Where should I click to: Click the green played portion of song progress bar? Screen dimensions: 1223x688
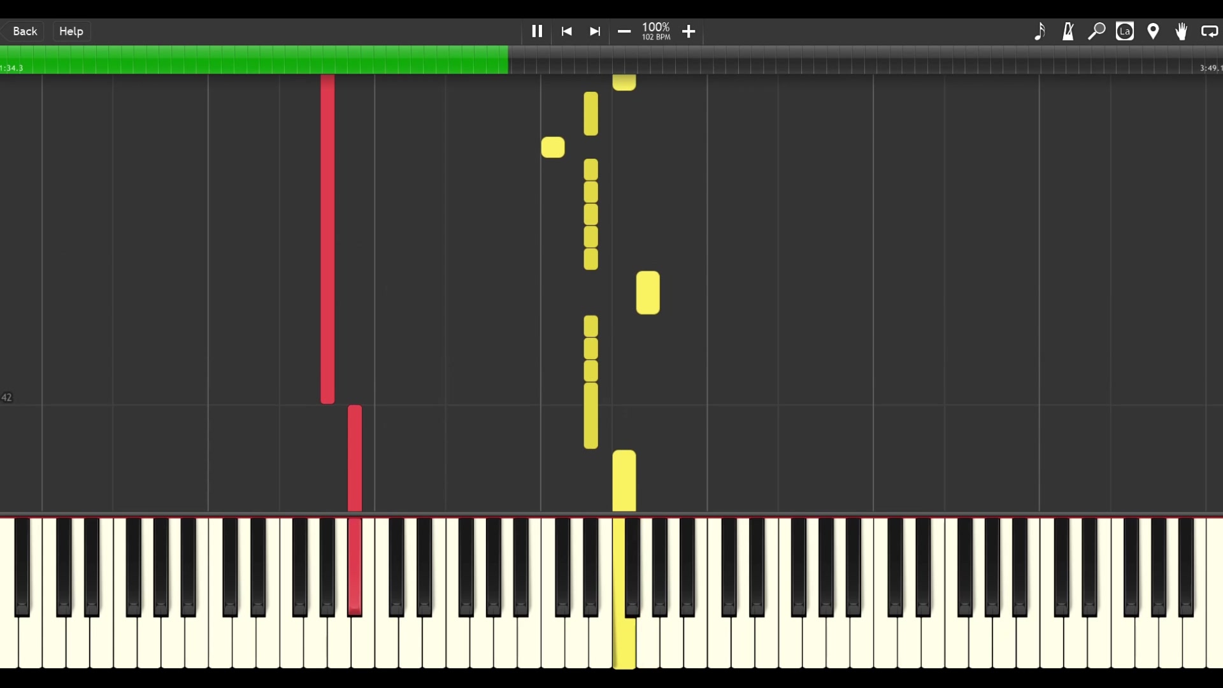[254, 59]
